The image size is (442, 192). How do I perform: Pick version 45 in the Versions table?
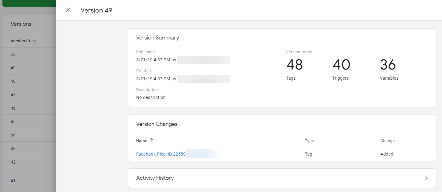coord(13,122)
